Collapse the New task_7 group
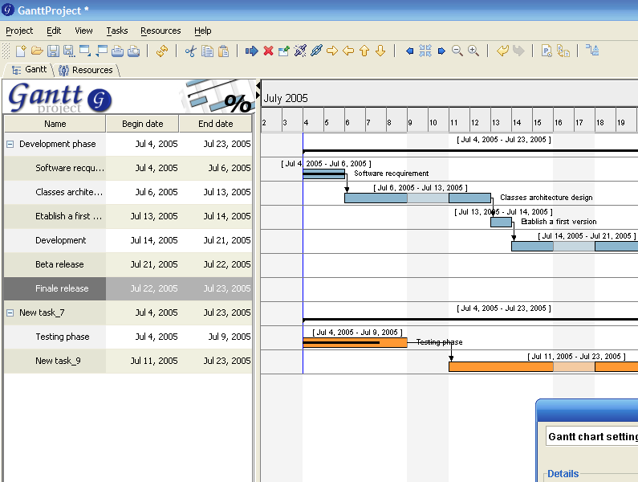The height and width of the screenshot is (482, 638). tap(10, 313)
